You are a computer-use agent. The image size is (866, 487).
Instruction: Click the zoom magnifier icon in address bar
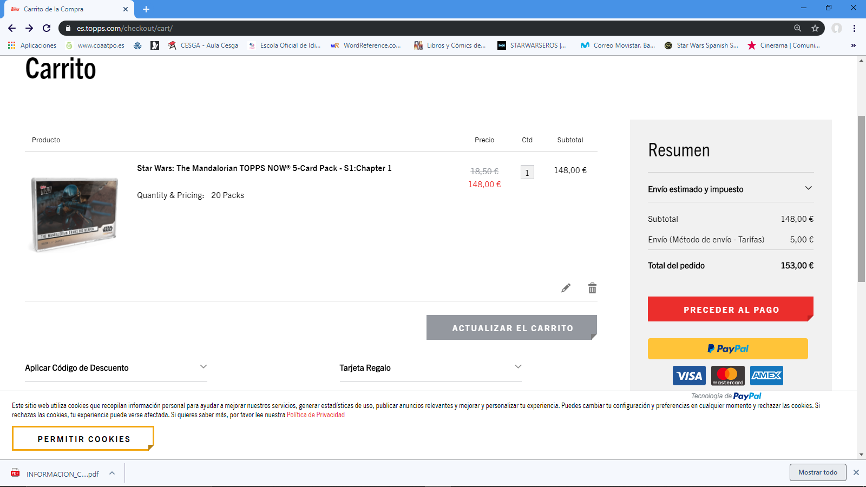pos(797,28)
